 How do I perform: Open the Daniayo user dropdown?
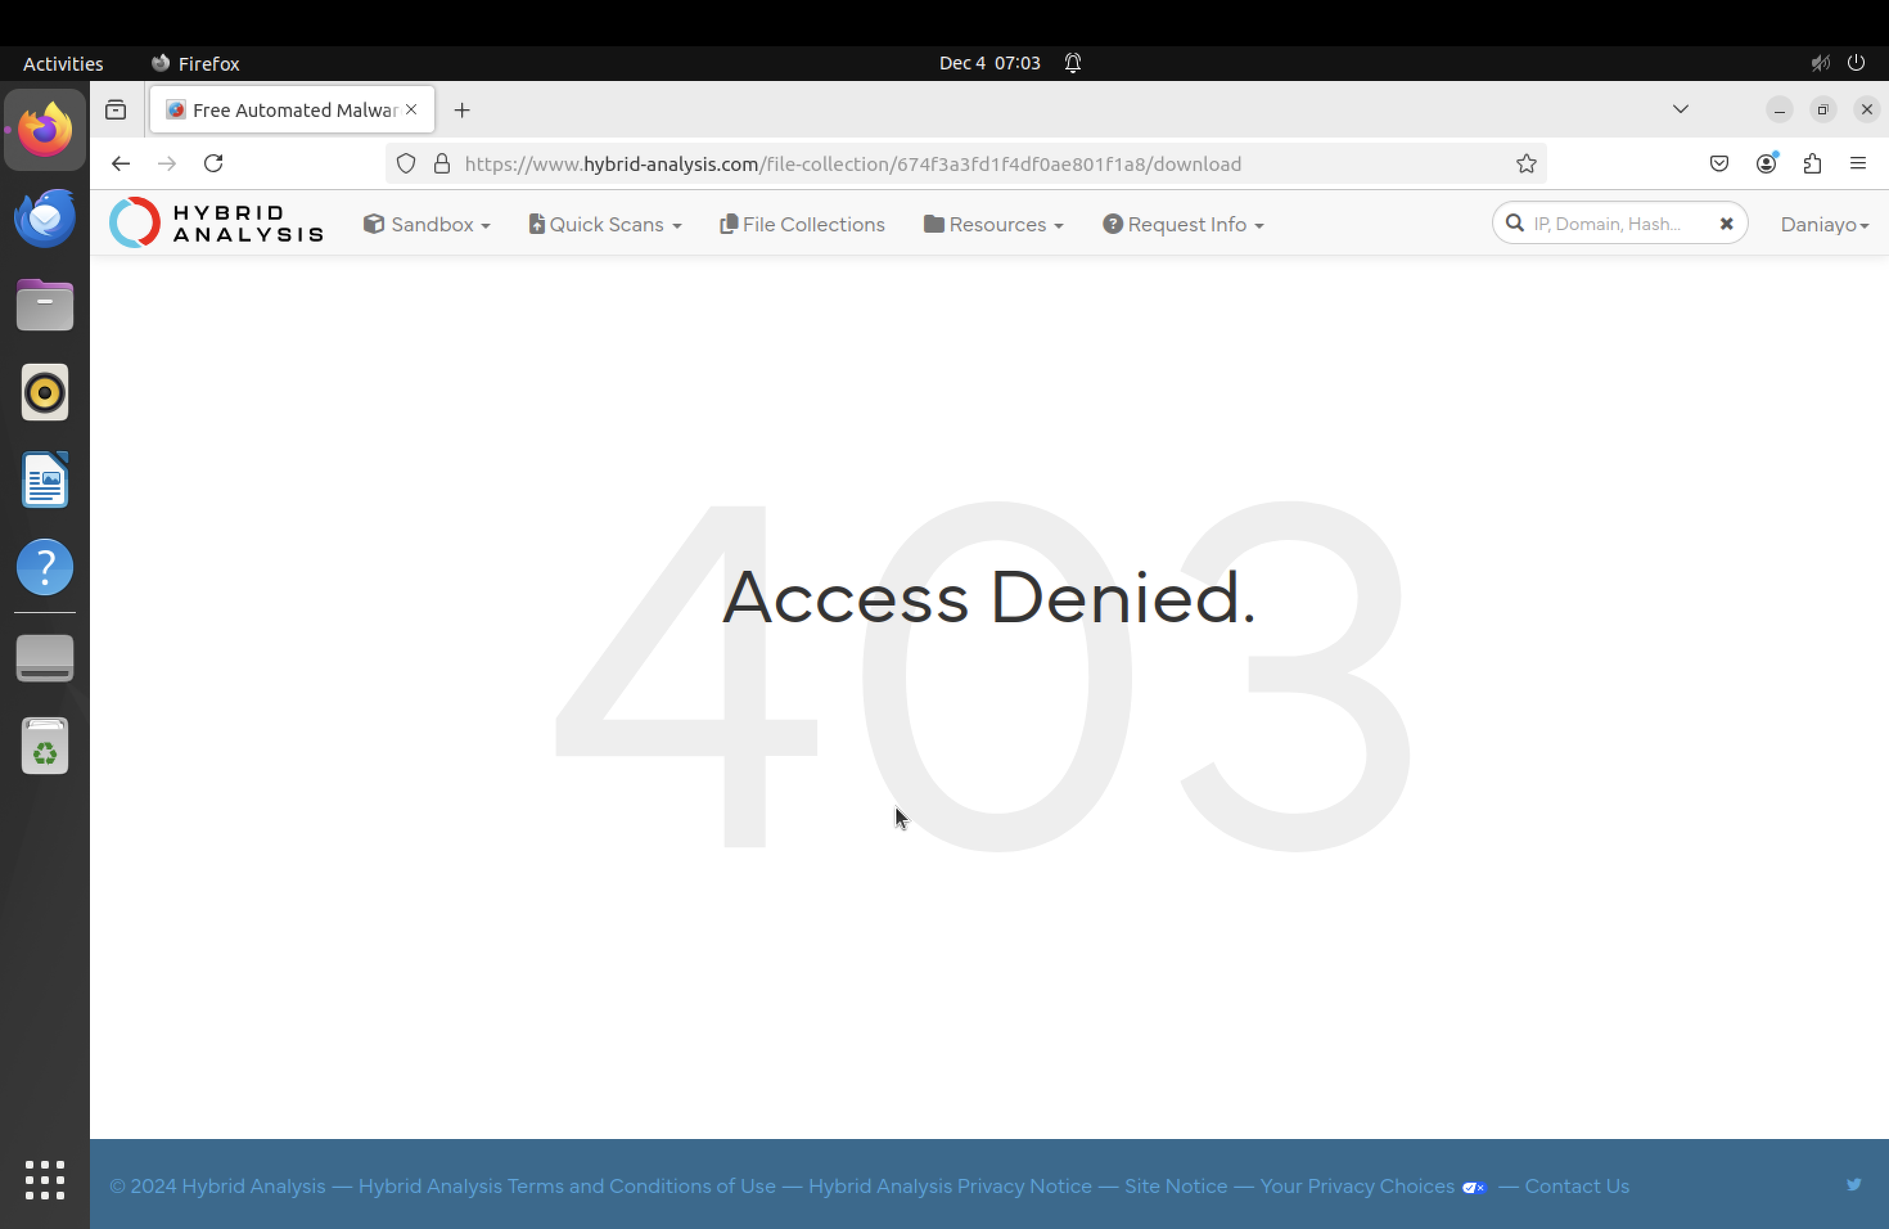pyautogui.click(x=1823, y=225)
